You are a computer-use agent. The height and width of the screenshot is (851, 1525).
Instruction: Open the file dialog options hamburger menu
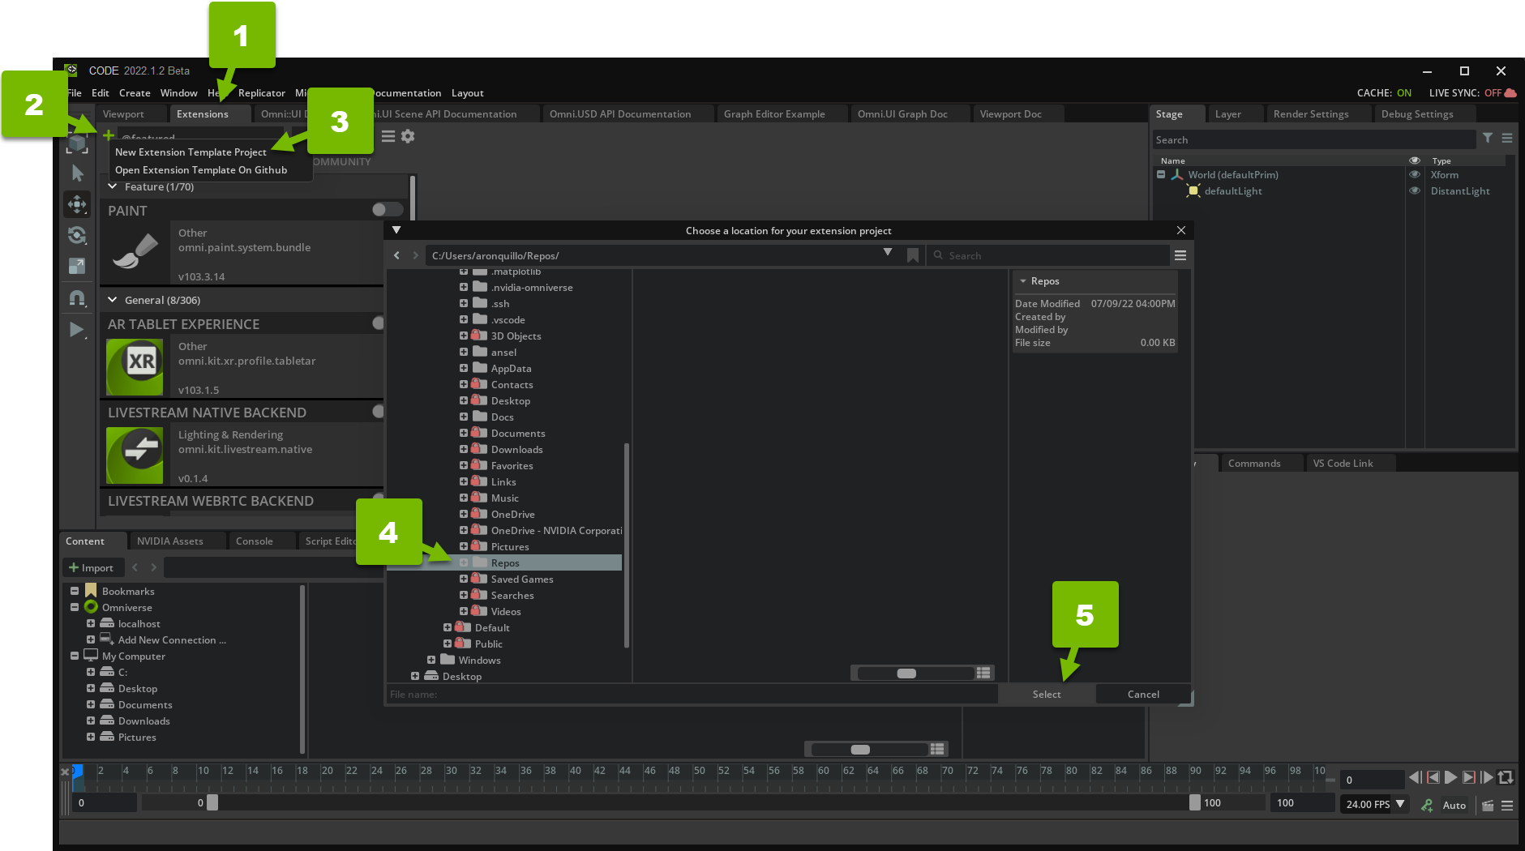coord(1180,255)
